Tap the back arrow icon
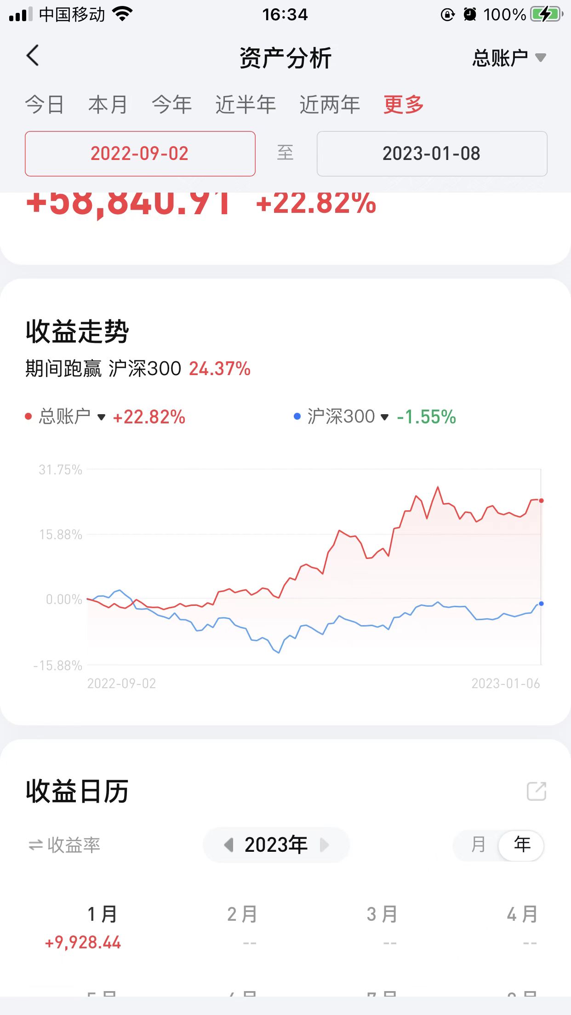 (33, 56)
